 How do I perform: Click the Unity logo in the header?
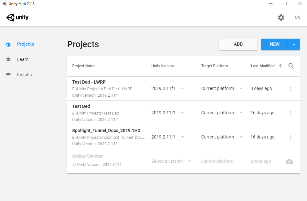tap(18, 18)
